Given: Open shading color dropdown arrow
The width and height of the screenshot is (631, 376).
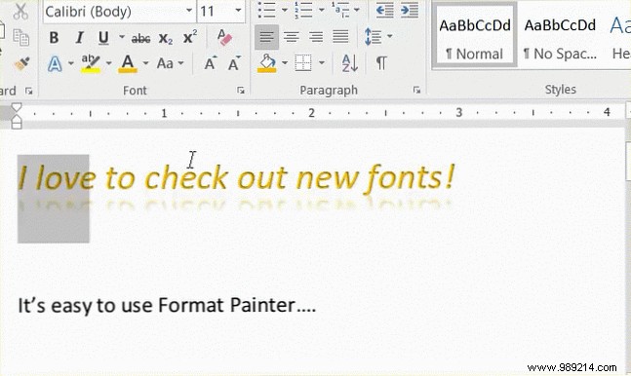Looking at the screenshot, I should tap(285, 62).
